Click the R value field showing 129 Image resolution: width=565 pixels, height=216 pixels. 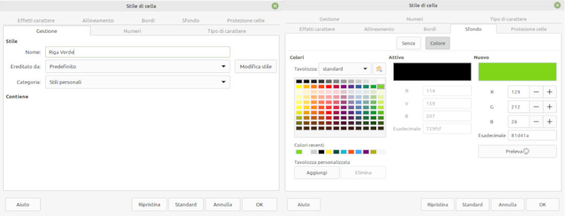[x=519, y=92]
